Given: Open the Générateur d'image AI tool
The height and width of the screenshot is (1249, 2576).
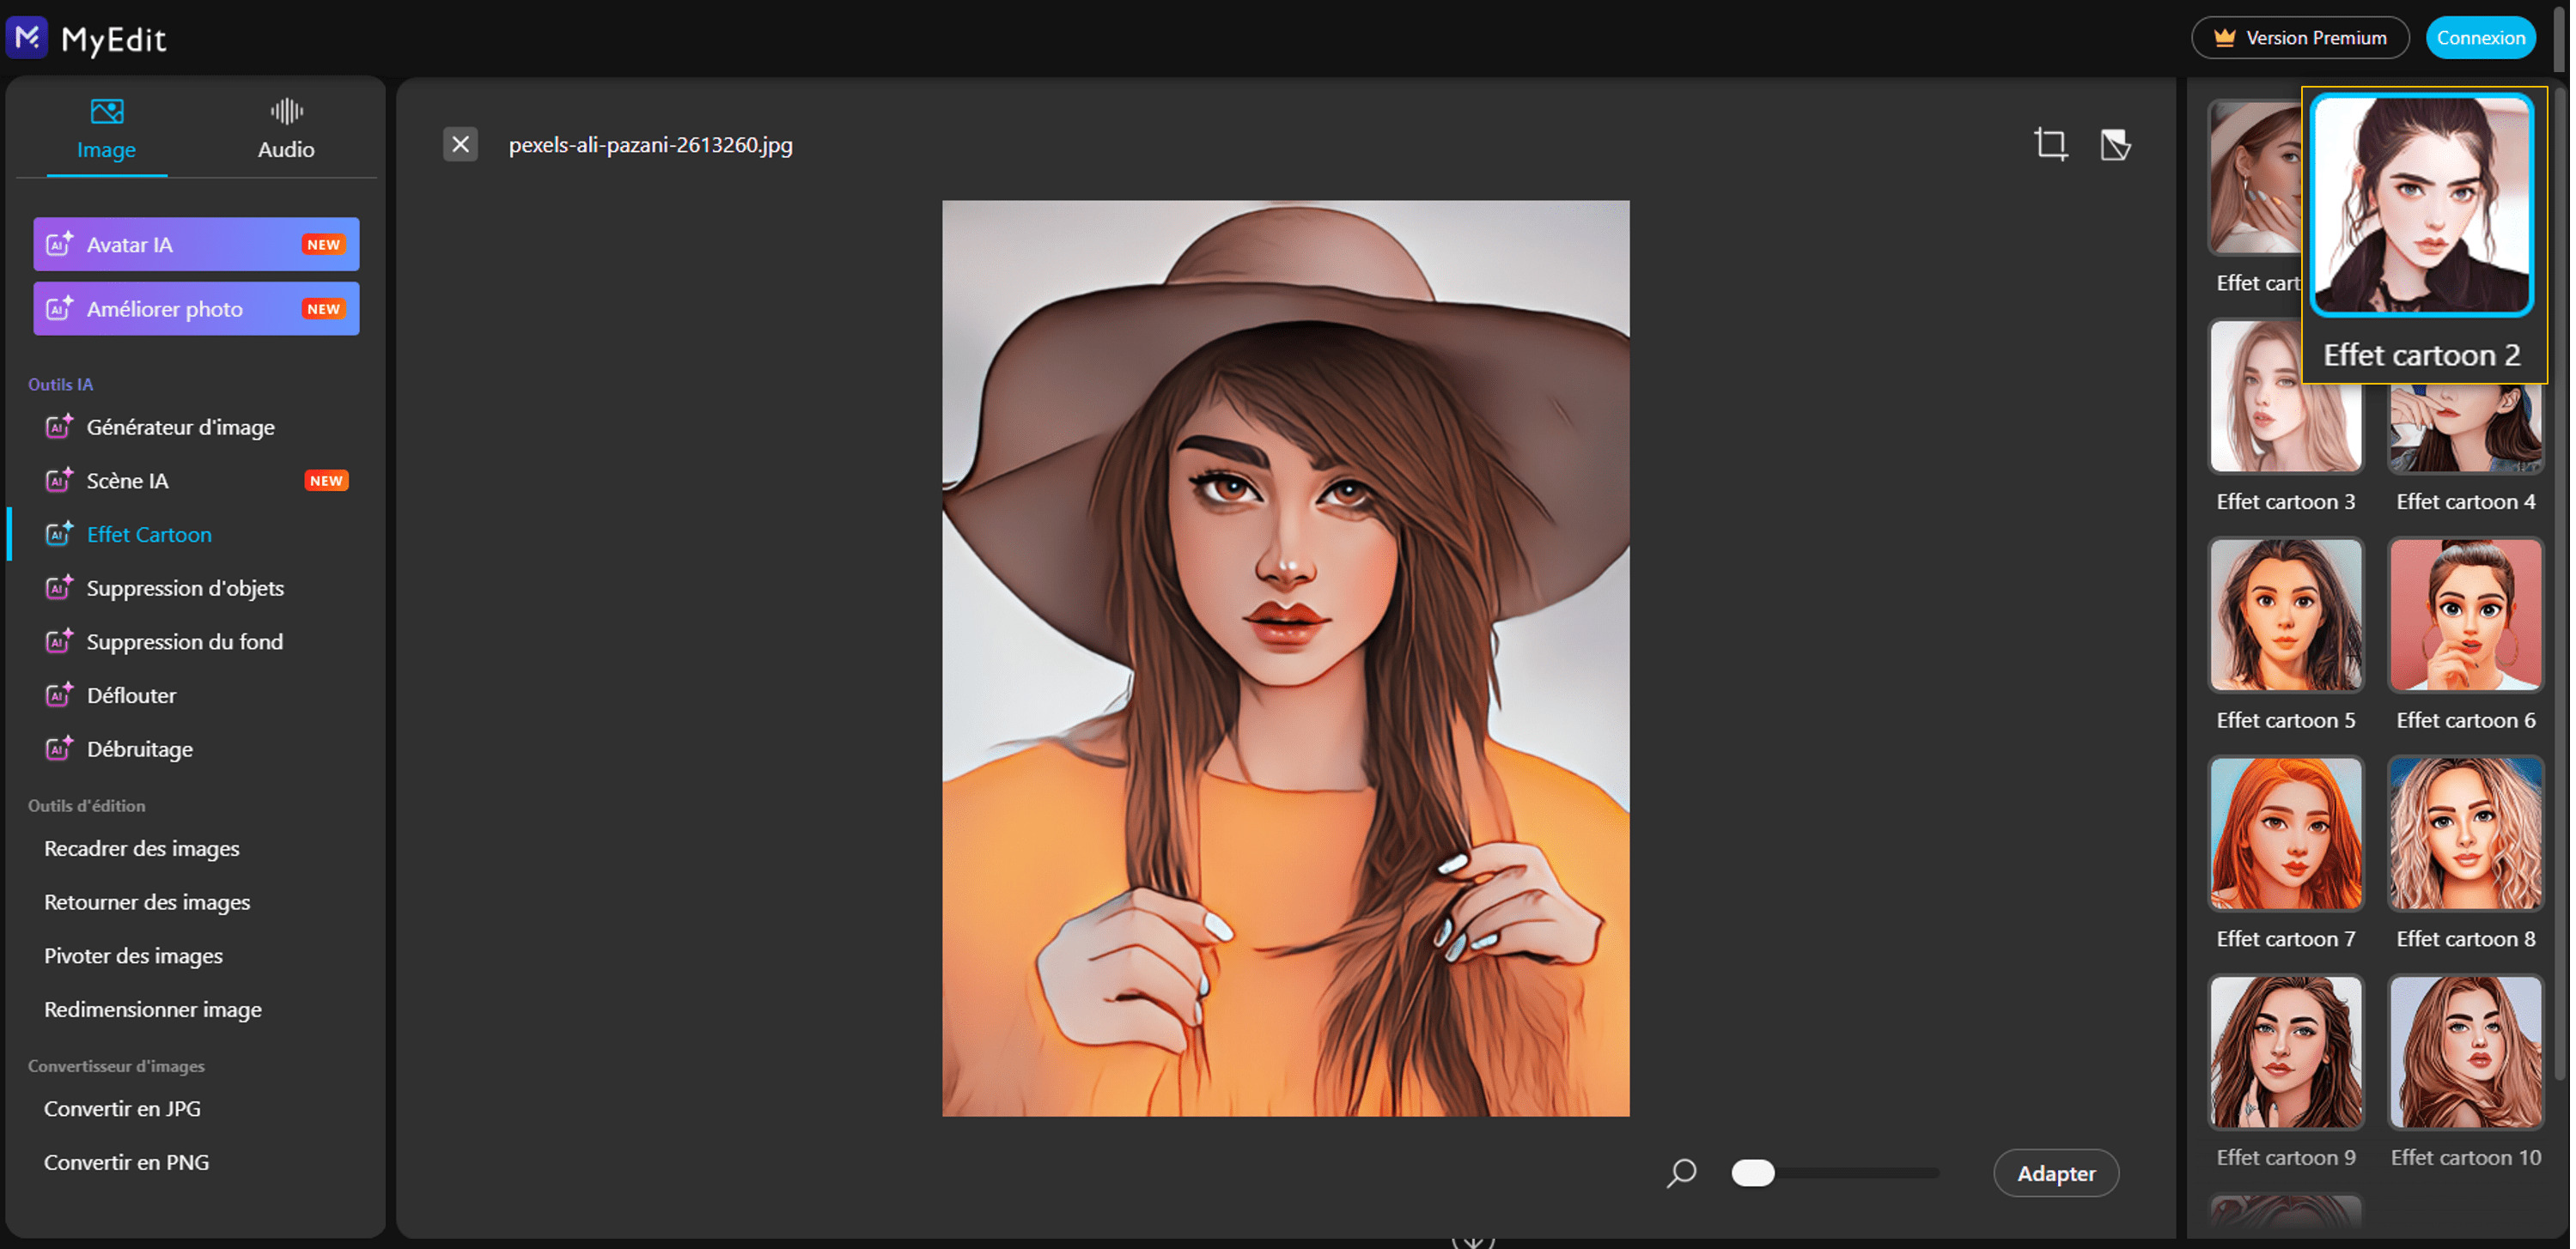Looking at the screenshot, I should pyautogui.click(x=180, y=427).
